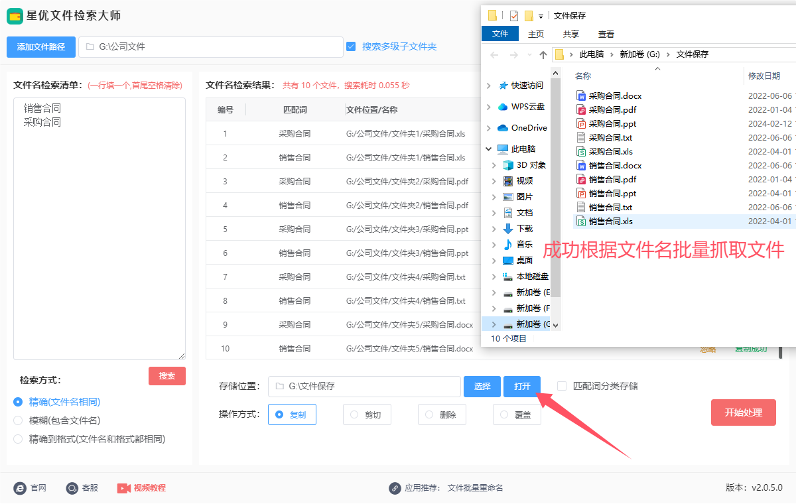796x504 pixels.
Task: Click the 选择 storage location button
Action: [482, 387]
